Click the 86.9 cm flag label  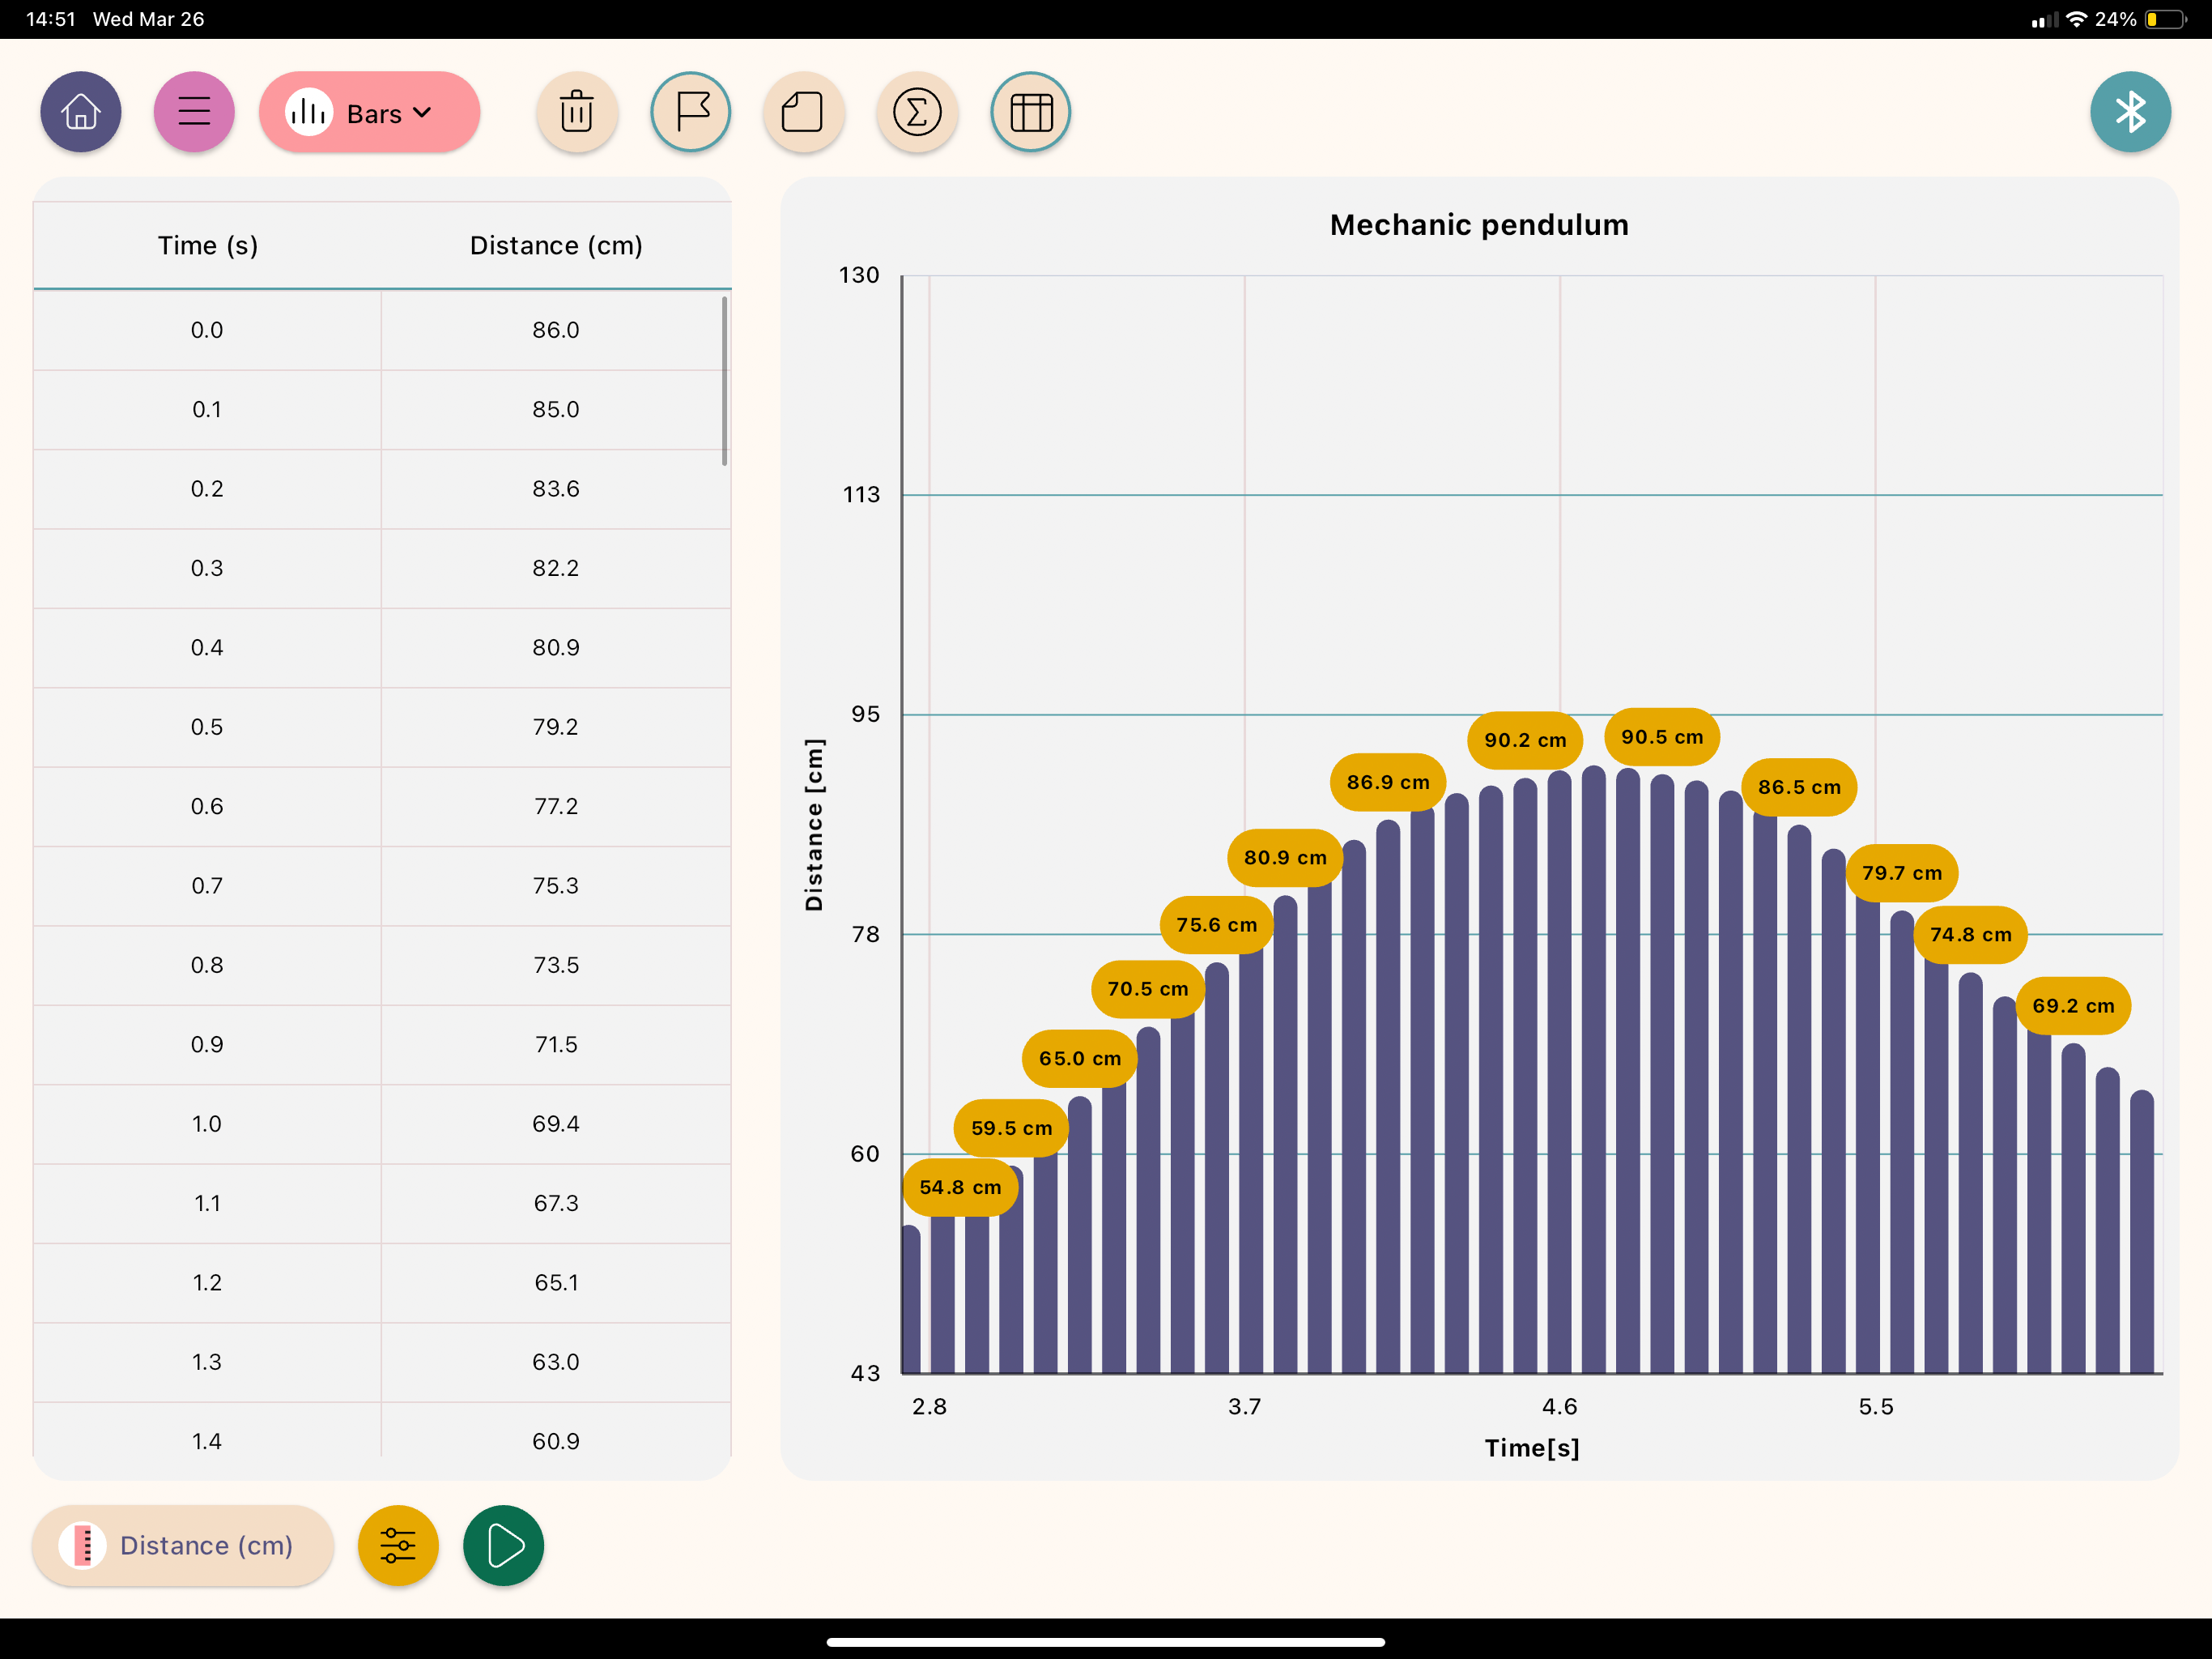1388,782
